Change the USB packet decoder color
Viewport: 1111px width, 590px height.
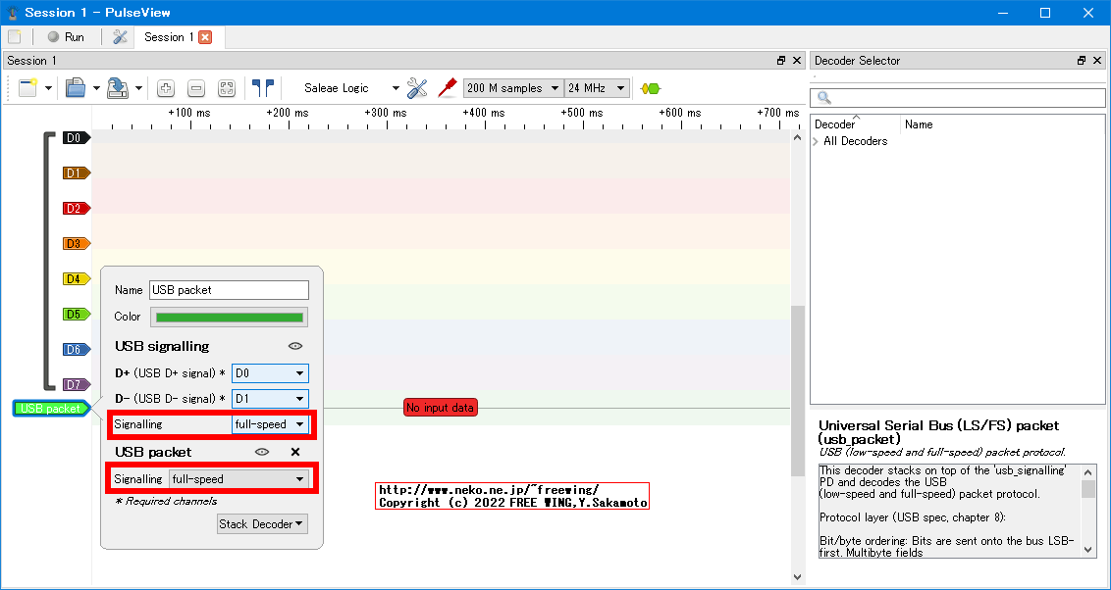coord(229,315)
